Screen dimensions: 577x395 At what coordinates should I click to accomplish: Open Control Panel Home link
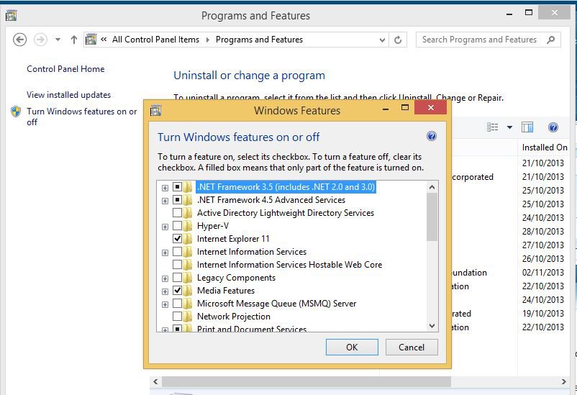click(65, 69)
